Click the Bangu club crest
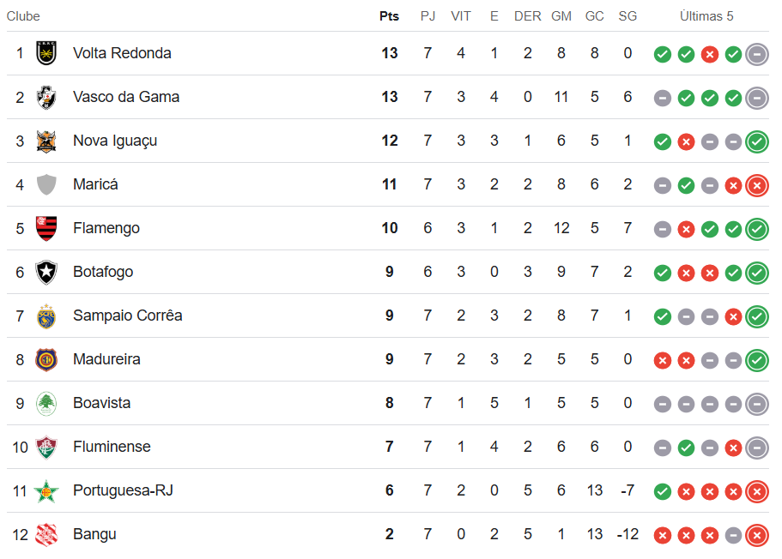This screenshot has height=559, width=782. (x=46, y=534)
